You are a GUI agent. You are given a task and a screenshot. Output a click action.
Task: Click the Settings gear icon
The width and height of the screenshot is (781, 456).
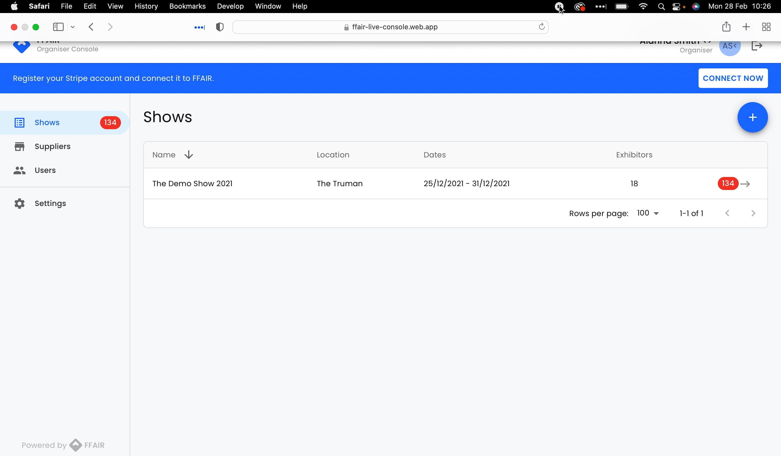[x=20, y=204]
